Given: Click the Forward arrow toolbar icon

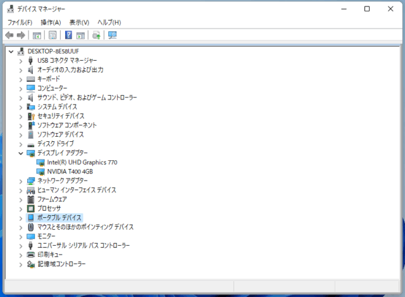Looking at the screenshot, I should coord(21,35).
